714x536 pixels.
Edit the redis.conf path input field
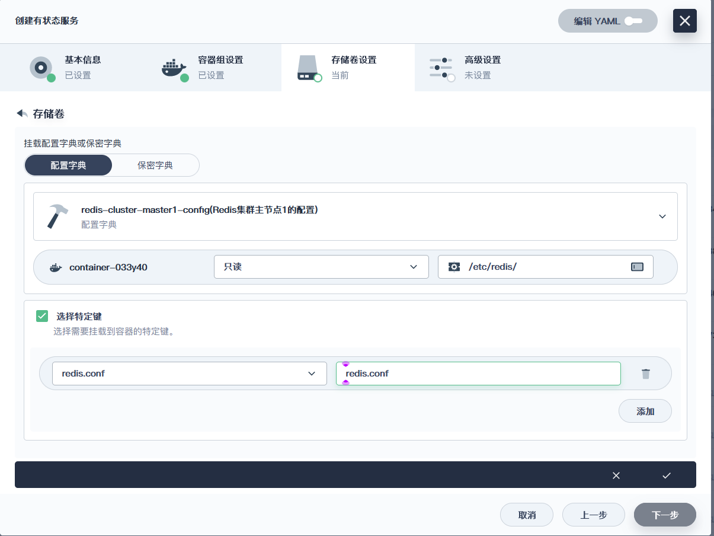[478, 374]
